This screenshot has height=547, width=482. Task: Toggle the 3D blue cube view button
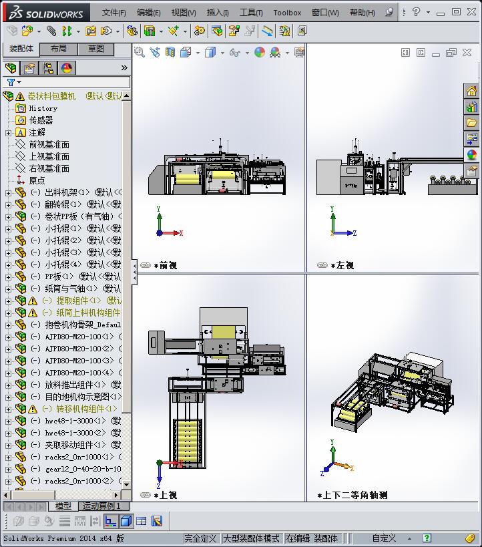[x=126, y=521]
